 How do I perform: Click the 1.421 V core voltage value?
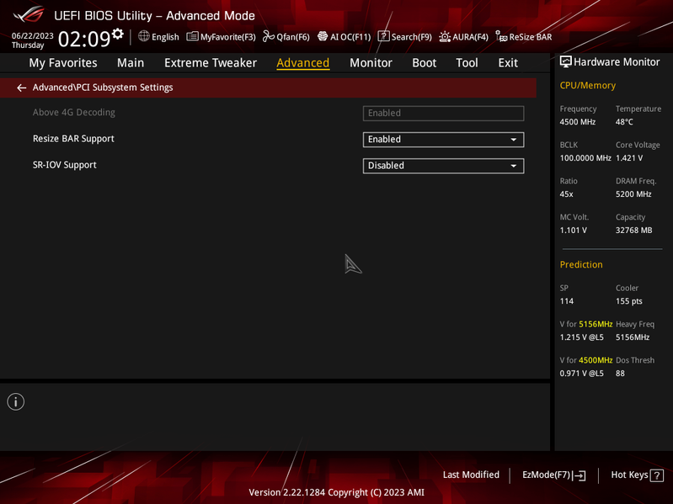[629, 158]
